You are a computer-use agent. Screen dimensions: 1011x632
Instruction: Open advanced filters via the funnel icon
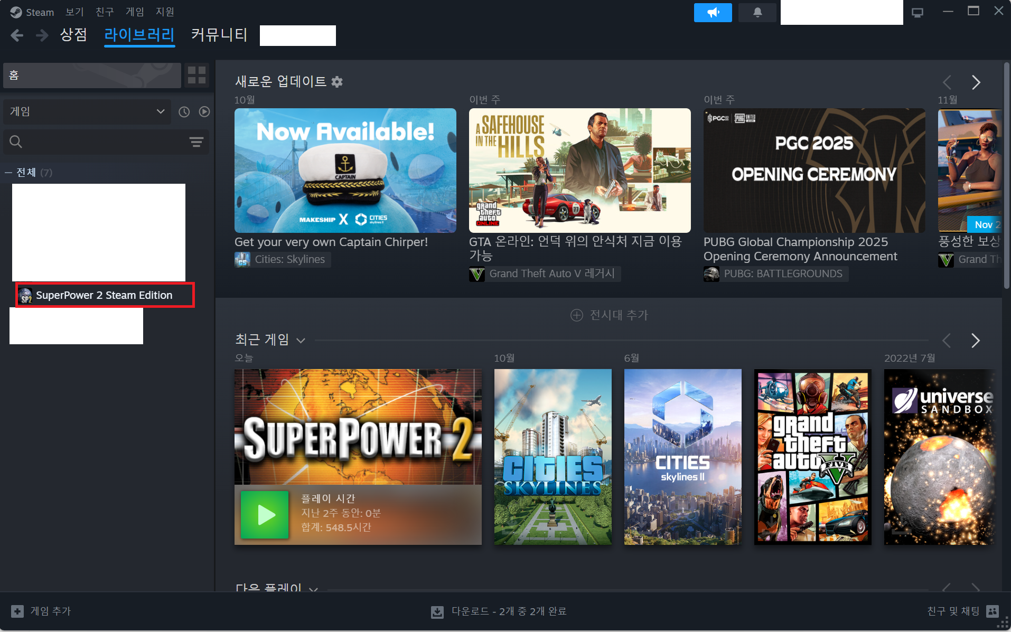[196, 142]
